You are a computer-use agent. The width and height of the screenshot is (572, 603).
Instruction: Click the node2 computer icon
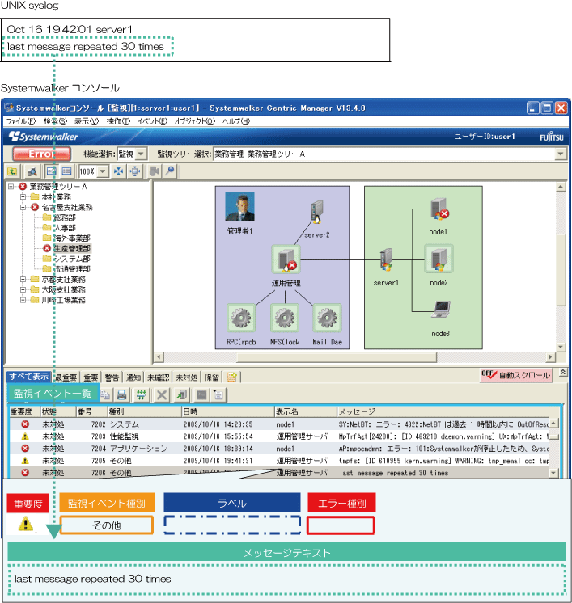point(439,259)
